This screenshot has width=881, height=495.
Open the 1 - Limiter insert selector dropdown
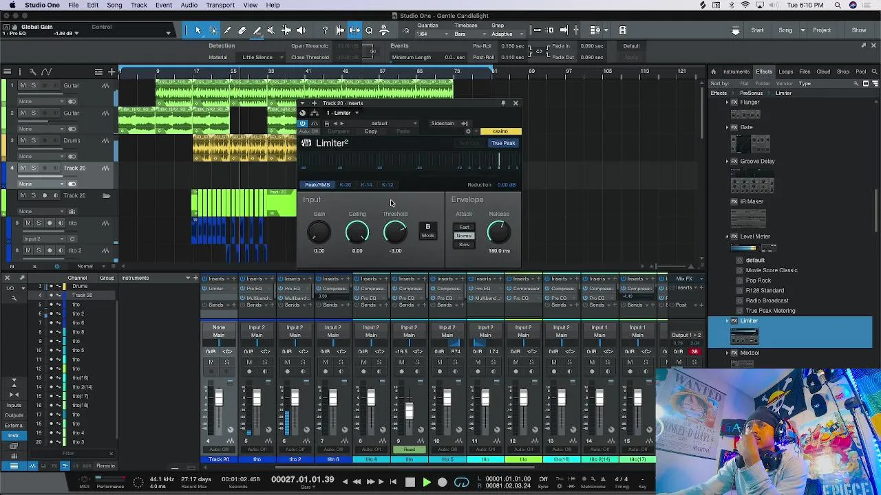[342, 113]
